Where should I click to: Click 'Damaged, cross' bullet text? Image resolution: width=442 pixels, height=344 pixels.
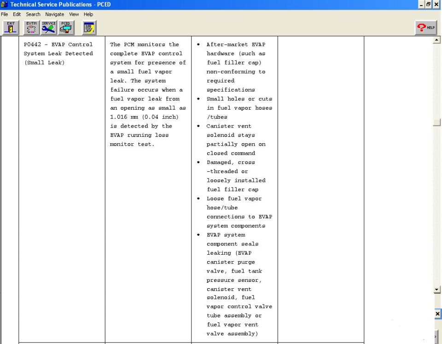(231, 163)
